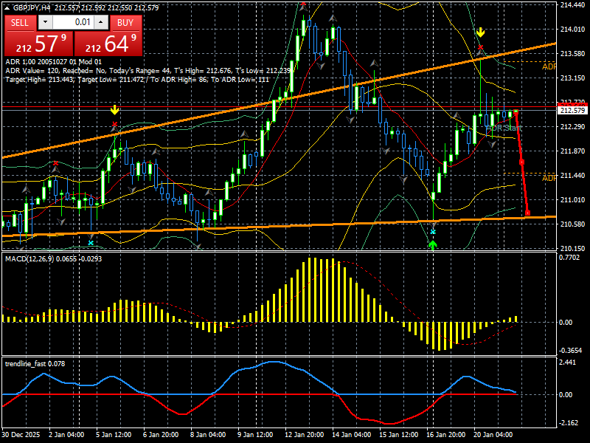Click the buy price 212.649 tile
This screenshot has width=590, height=443.
tap(108, 44)
